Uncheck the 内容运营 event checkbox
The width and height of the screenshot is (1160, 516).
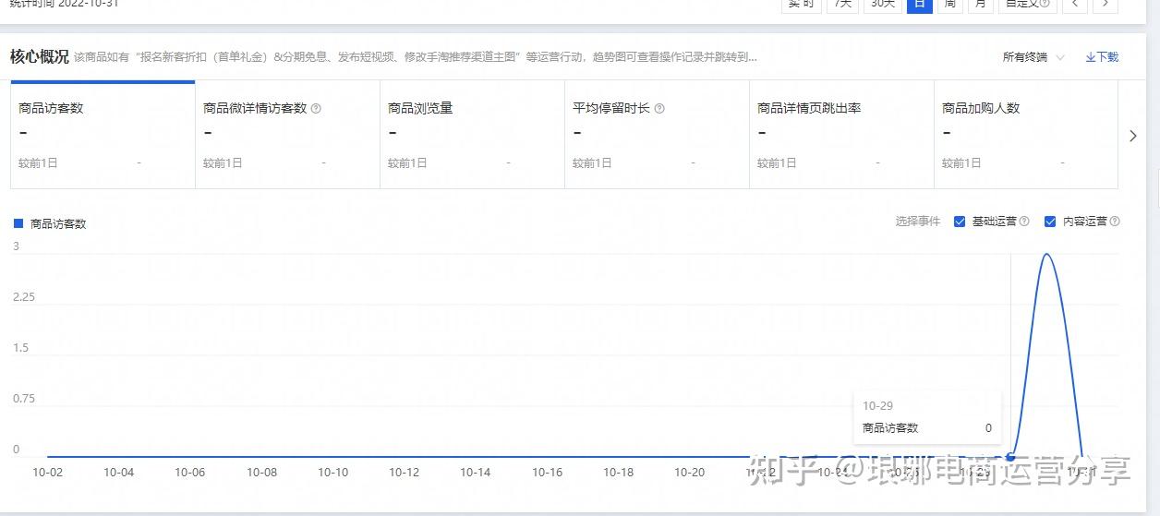1050,222
